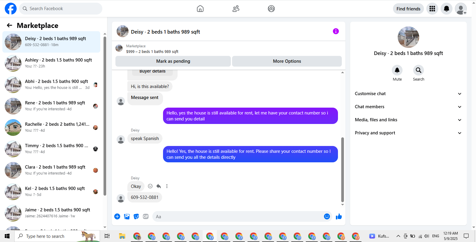The image size is (476, 242).
Task: Click the chat messages scrollbar
Action: coord(342,169)
